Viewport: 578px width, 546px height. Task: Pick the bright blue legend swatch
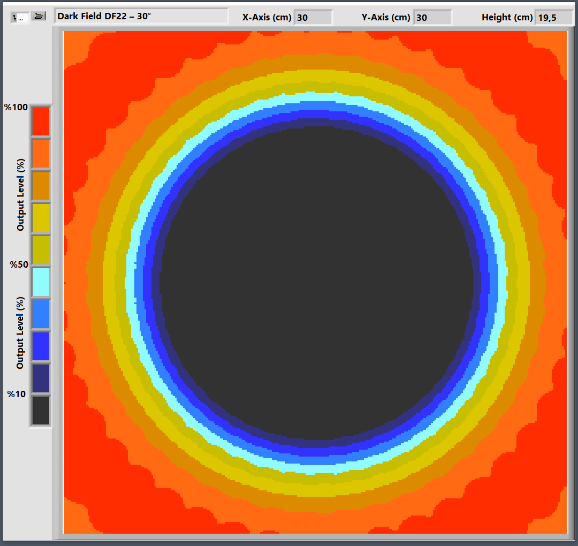pos(41,346)
